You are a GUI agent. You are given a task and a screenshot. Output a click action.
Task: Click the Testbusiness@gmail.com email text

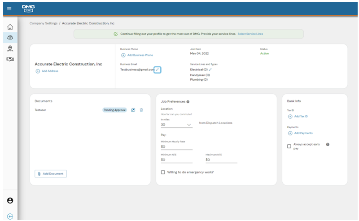point(137,69)
